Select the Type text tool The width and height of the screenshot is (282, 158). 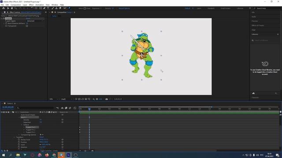[48, 8]
